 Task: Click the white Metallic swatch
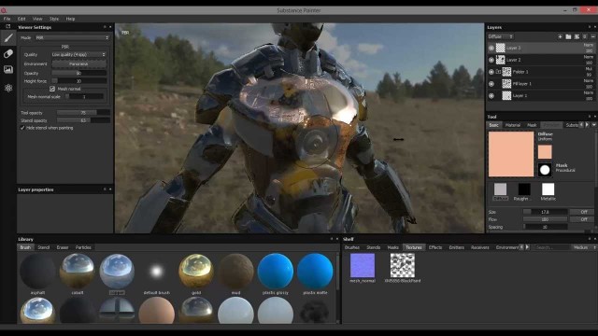click(548, 189)
